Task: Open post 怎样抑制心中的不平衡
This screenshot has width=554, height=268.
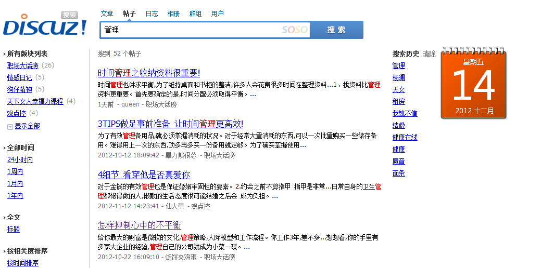Action: (139, 225)
